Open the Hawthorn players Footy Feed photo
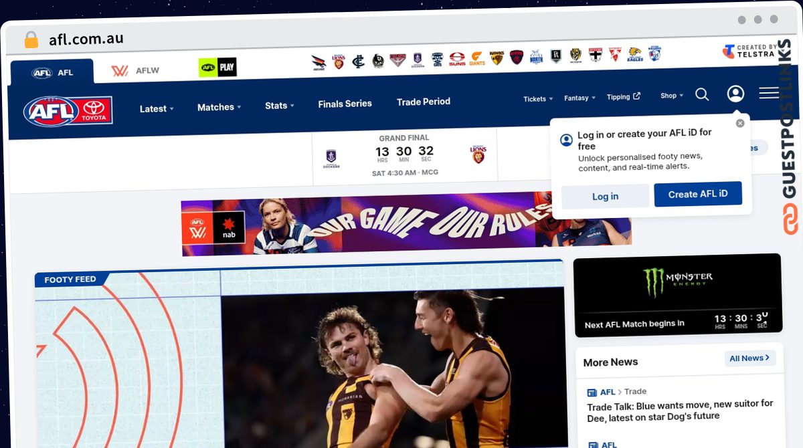803x448 pixels. coord(393,368)
